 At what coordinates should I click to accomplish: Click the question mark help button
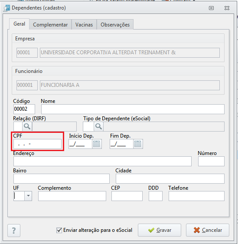pyautogui.click(x=14, y=231)
